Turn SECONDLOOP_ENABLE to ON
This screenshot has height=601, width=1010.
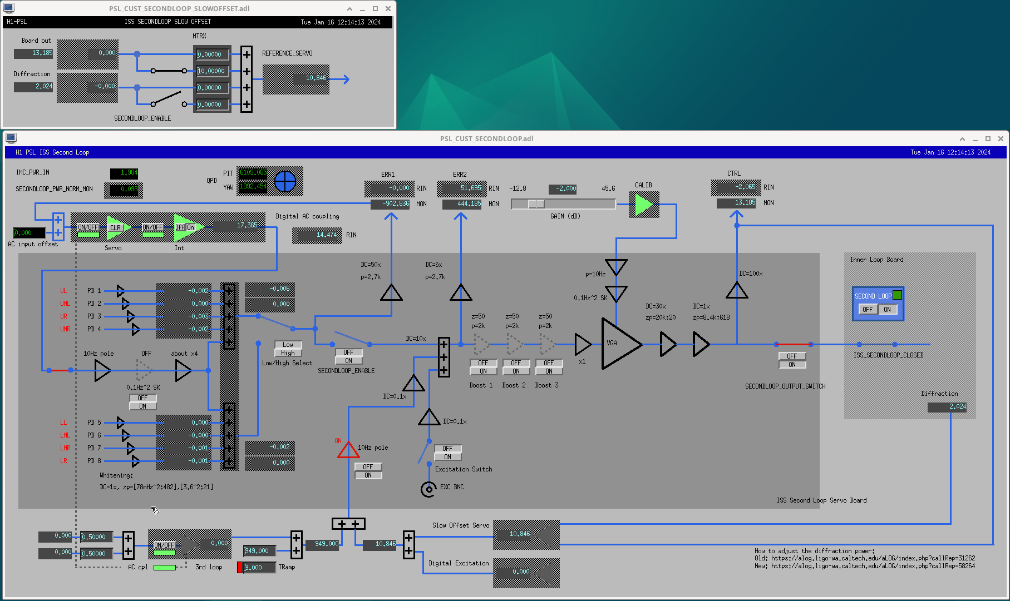(x=348, y=361)
